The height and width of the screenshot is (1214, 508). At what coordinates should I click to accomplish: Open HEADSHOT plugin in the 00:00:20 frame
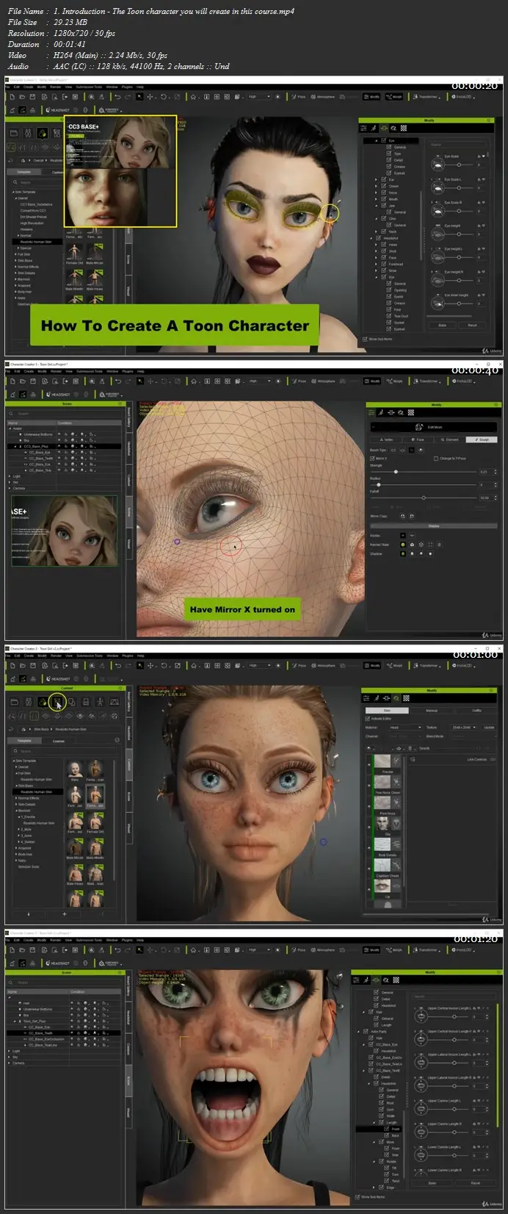(x=57, y=110)
